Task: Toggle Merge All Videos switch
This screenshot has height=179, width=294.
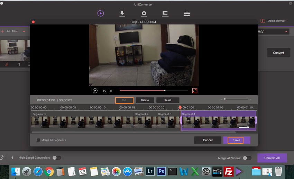Action: (247, 158)
